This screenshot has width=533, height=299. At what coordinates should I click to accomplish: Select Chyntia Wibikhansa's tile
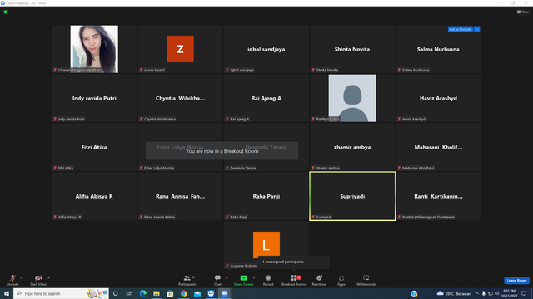click(x=180, y=98)
